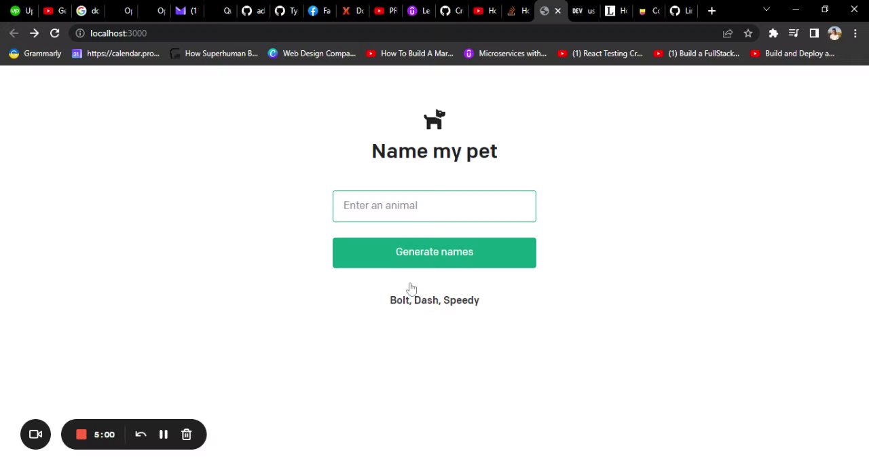Delete the recording with the trash icon
The width and height of the screenshot is (869, 470).
pos(187,435)
